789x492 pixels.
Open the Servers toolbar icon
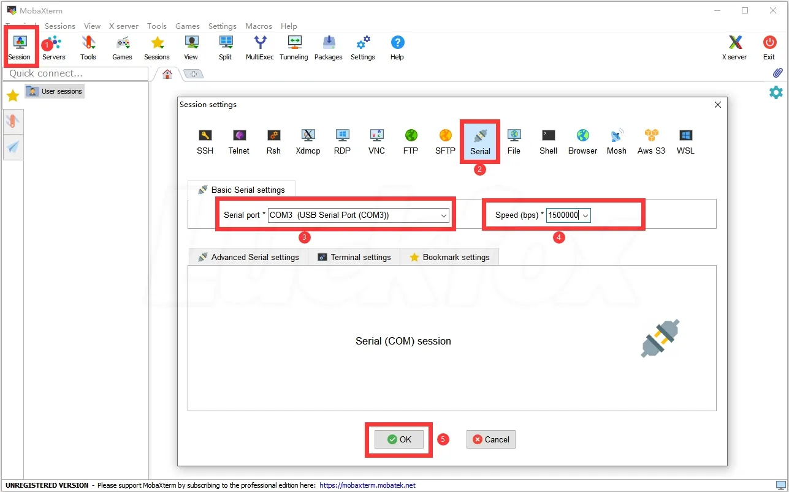point(54,48)
